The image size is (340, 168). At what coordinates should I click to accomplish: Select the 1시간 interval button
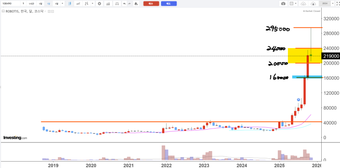tap(32, 4)
